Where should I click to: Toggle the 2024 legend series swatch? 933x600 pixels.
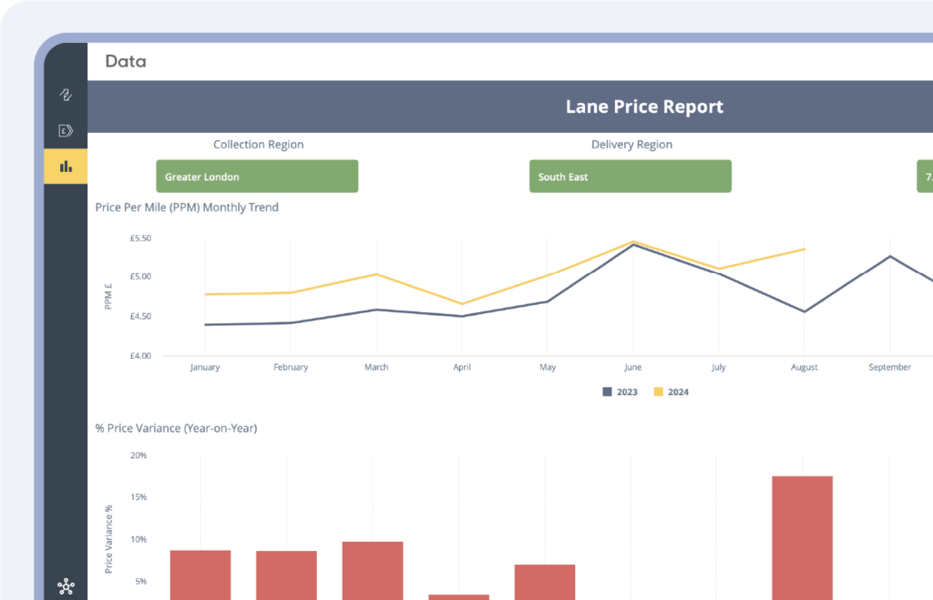[x=658, y=392]
